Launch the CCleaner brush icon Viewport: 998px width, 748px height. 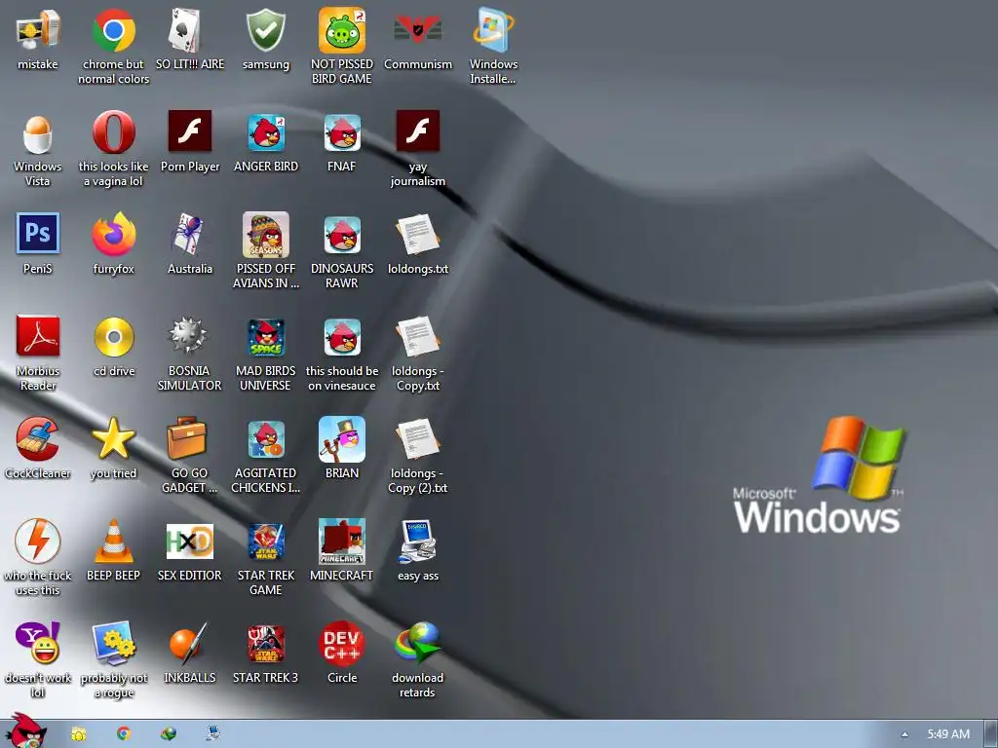point(38,439)
